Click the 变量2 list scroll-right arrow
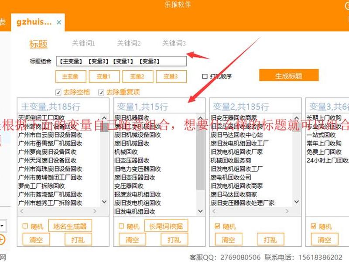This screenshot has height=262, width=349. [x=287, y=211]
